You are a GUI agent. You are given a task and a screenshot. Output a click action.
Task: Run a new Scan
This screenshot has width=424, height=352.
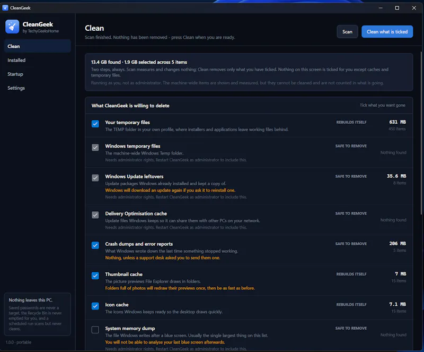click(x=347, y=32)
